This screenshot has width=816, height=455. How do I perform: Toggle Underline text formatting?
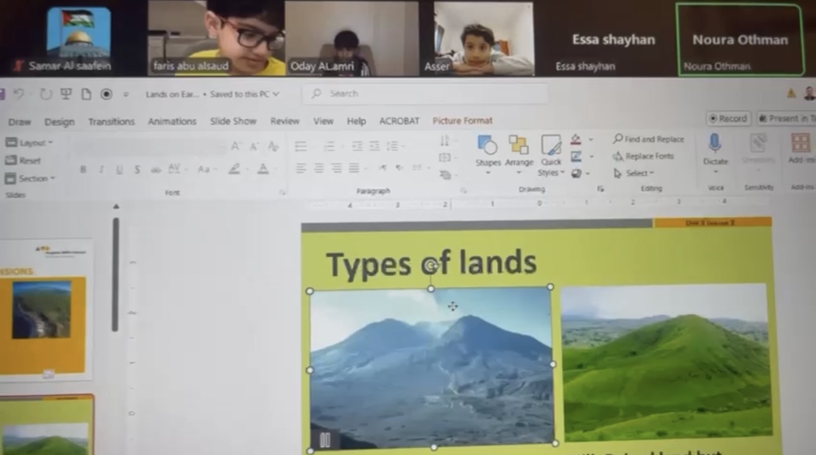click(119, 169)
